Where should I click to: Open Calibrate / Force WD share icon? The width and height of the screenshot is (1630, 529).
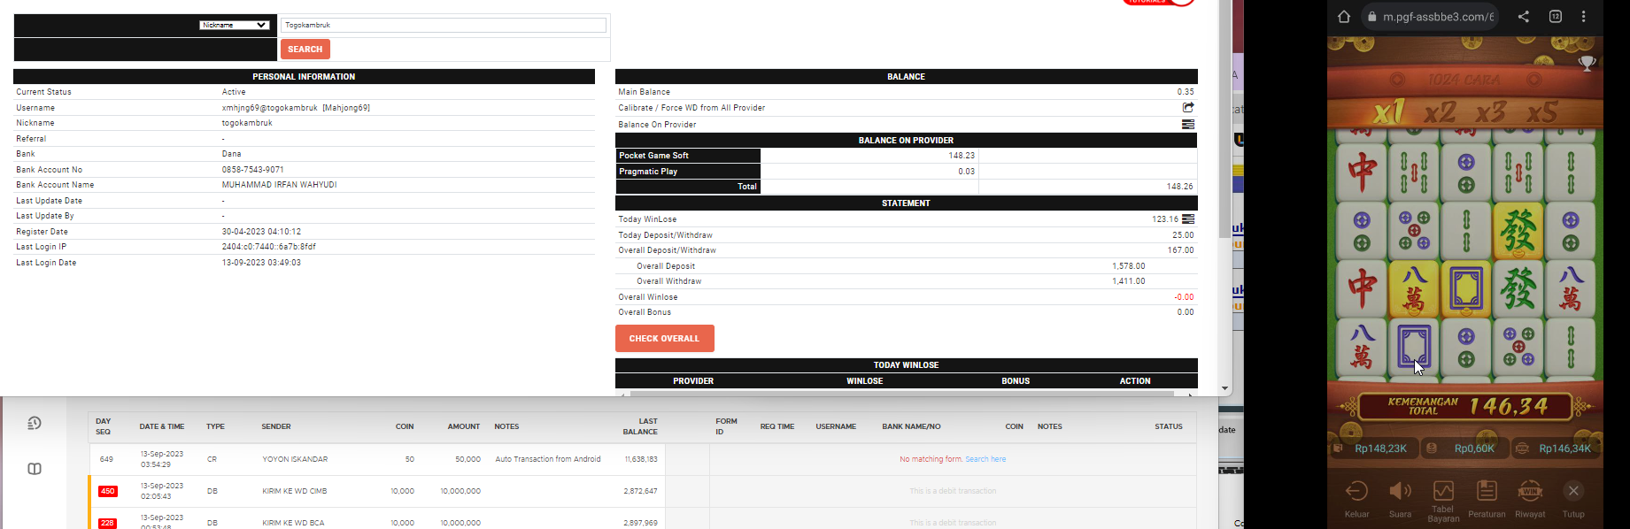click(x=1188, y=107)
